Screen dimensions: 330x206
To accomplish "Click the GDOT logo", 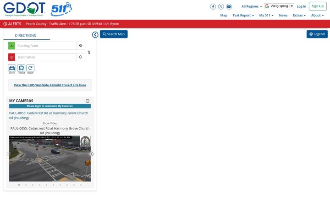I will point(24,9).
